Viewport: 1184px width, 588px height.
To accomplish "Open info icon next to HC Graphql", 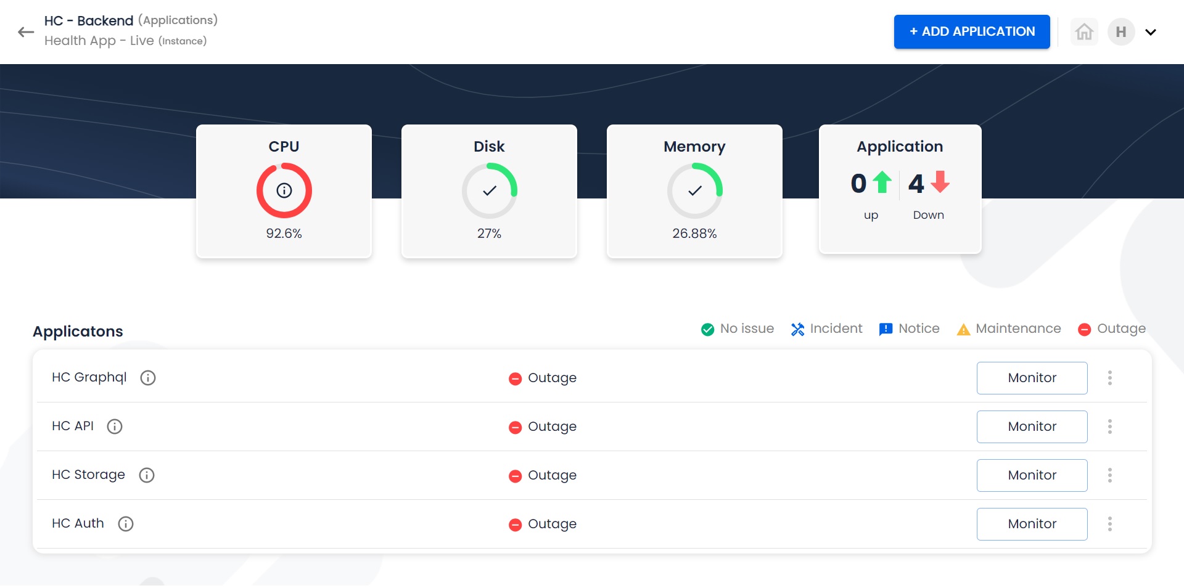I will click(x=148, y=378).
